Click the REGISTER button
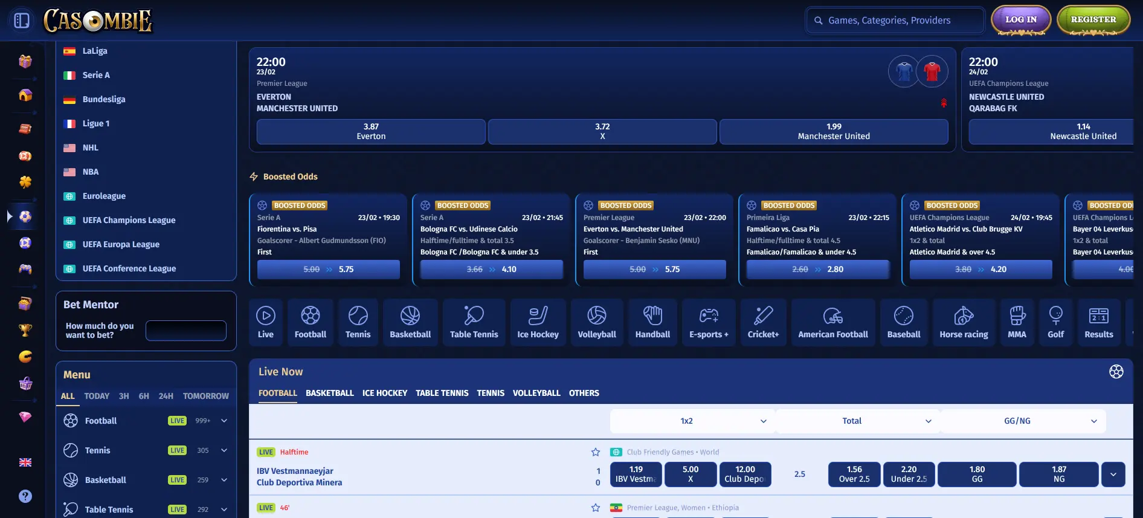Image resolution: width=1143 pixels, height=518 pixels. (x=1093, y=20)
